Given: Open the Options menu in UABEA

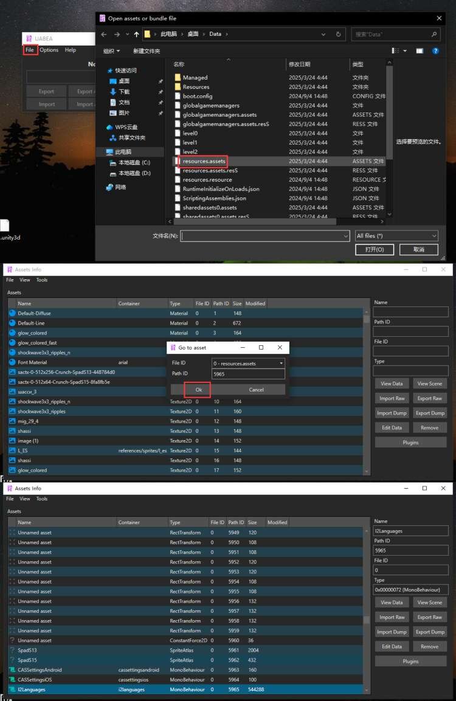Looking at the screenshot, I should coord(49,50).
